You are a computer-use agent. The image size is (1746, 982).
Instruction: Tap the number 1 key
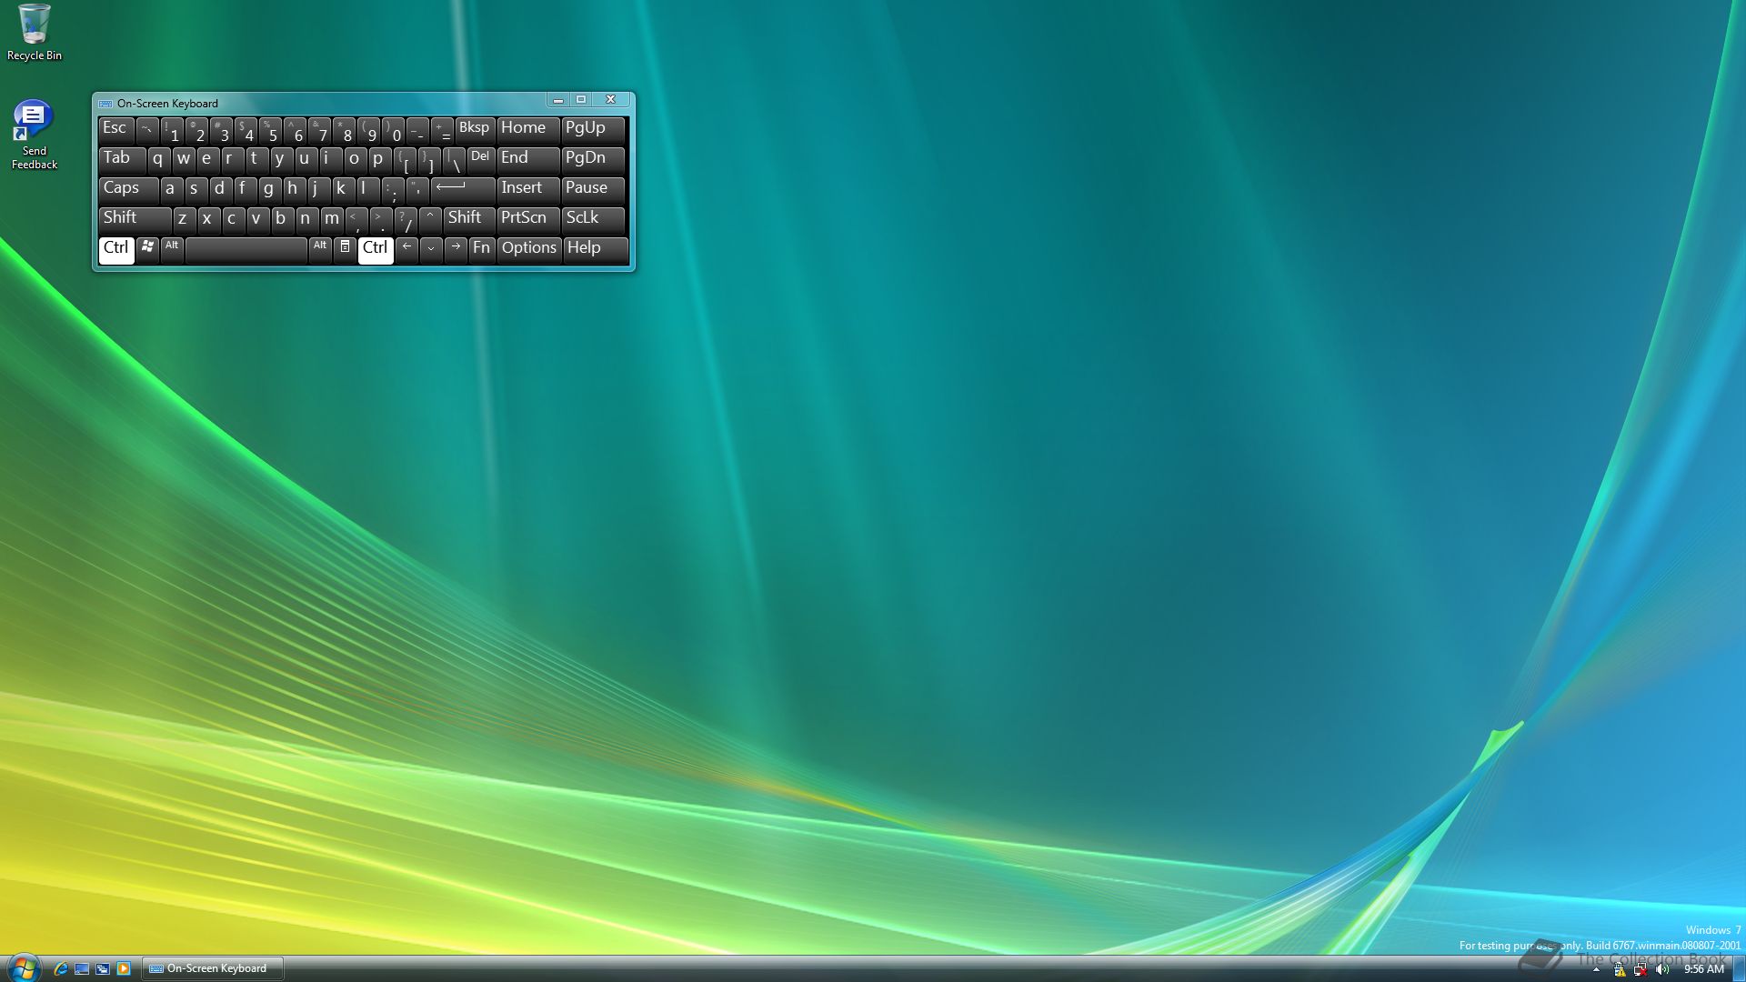171,130
